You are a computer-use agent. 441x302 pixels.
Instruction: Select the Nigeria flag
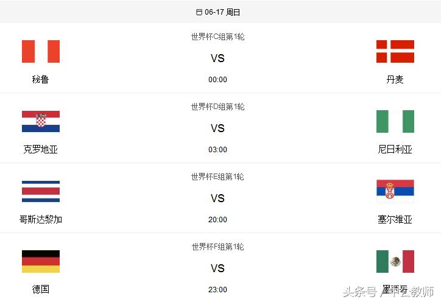[x=395, y=122]
